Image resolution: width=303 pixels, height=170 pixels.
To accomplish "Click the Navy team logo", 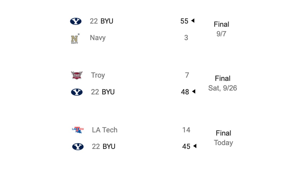I will 75,39.
